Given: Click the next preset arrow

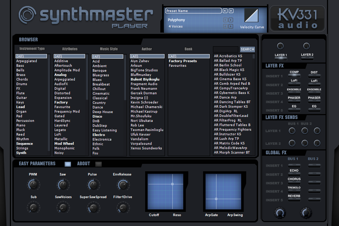Looking at the screenshot, I should [231, 11].
